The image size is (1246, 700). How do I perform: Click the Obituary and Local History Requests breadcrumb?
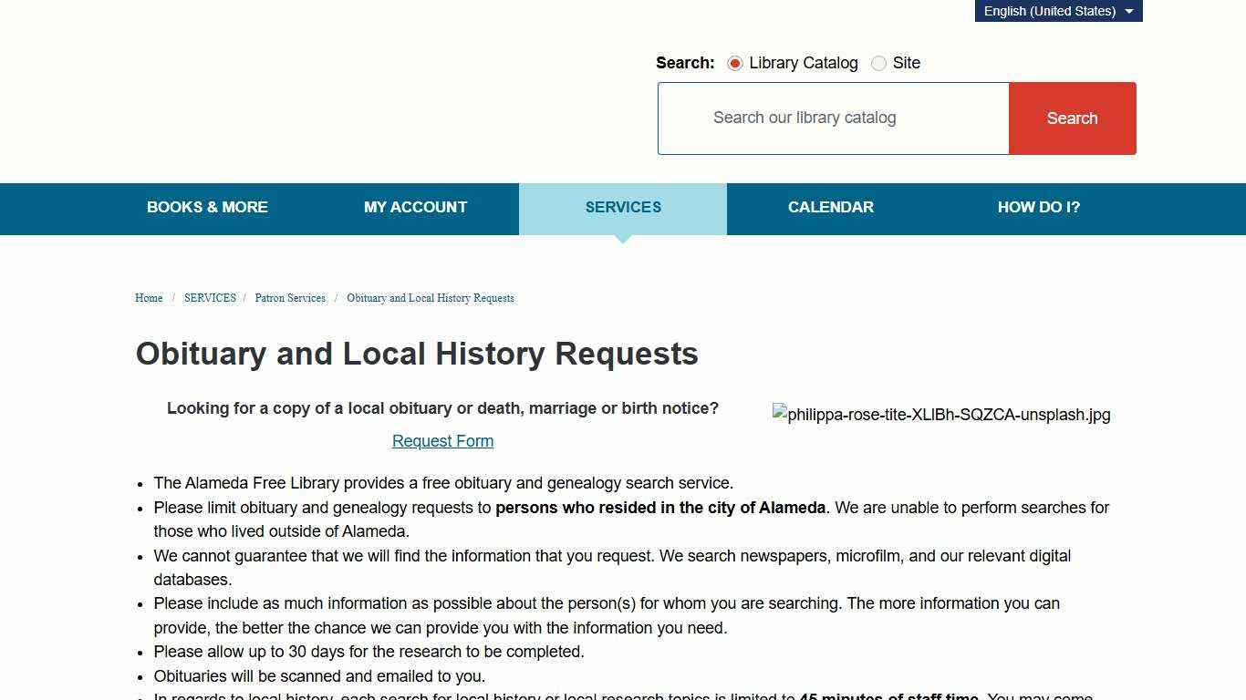(430, 298)
